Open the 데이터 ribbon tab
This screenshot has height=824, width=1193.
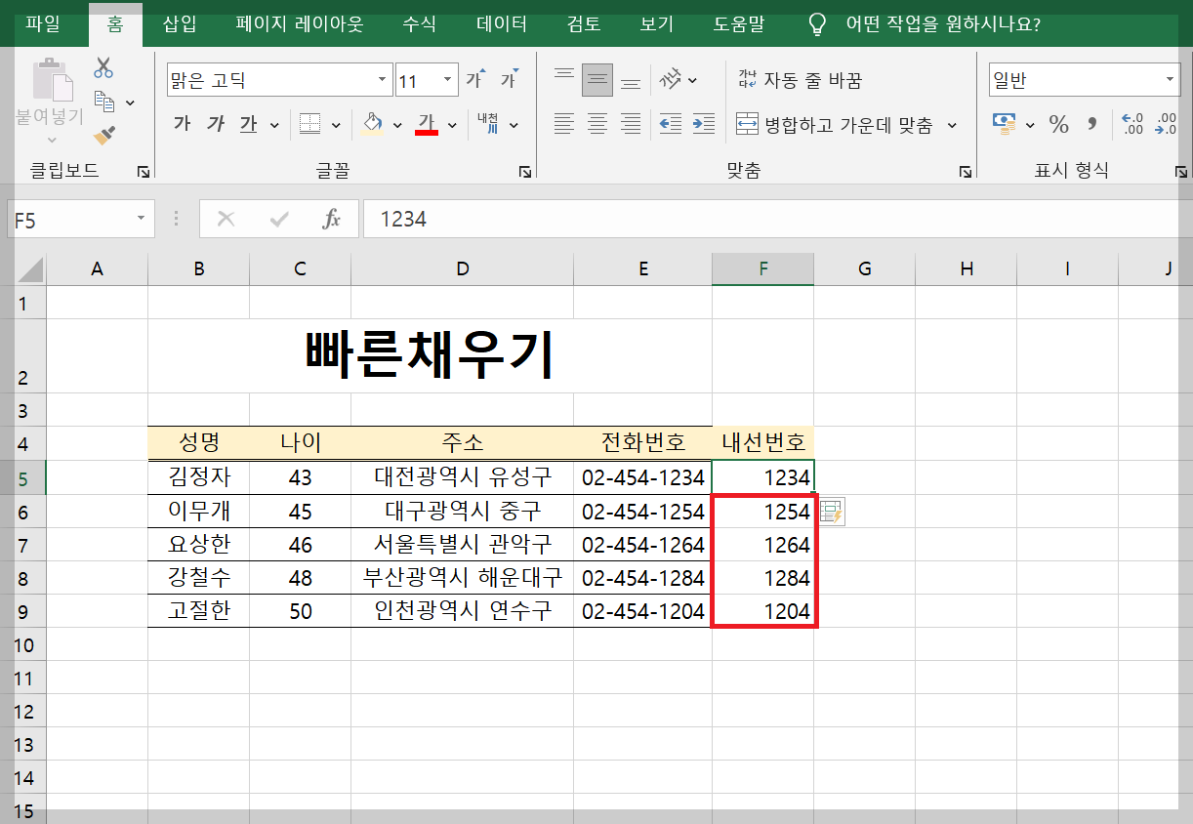tap(500, 23)
